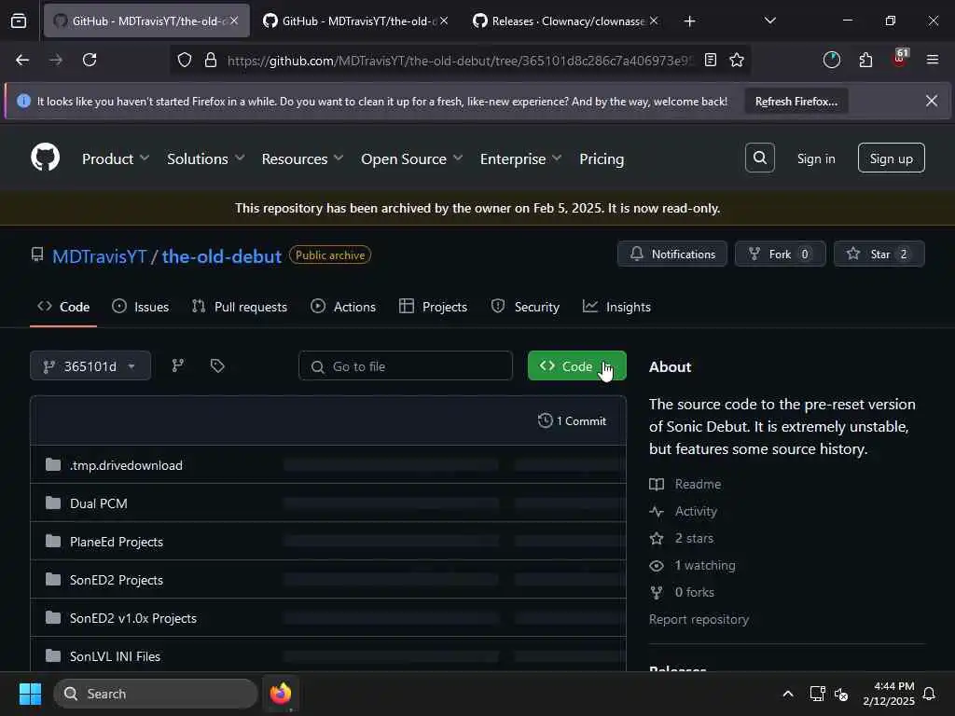Viewport: 955px width, 716px height.
Task: Open the Firefox extensions puzzle icon
Action: click(x=865, y=60)
